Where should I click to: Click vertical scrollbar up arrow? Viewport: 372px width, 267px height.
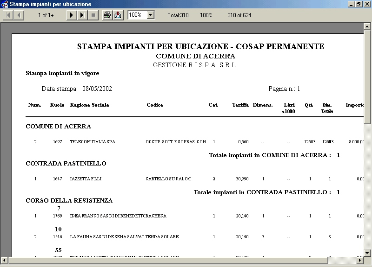pyautogui.click(x=367, y=26)
